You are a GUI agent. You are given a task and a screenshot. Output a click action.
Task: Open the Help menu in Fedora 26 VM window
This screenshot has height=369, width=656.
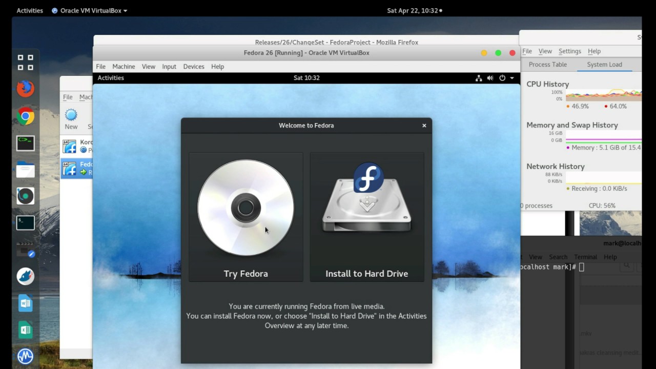[x=218, y=67]
